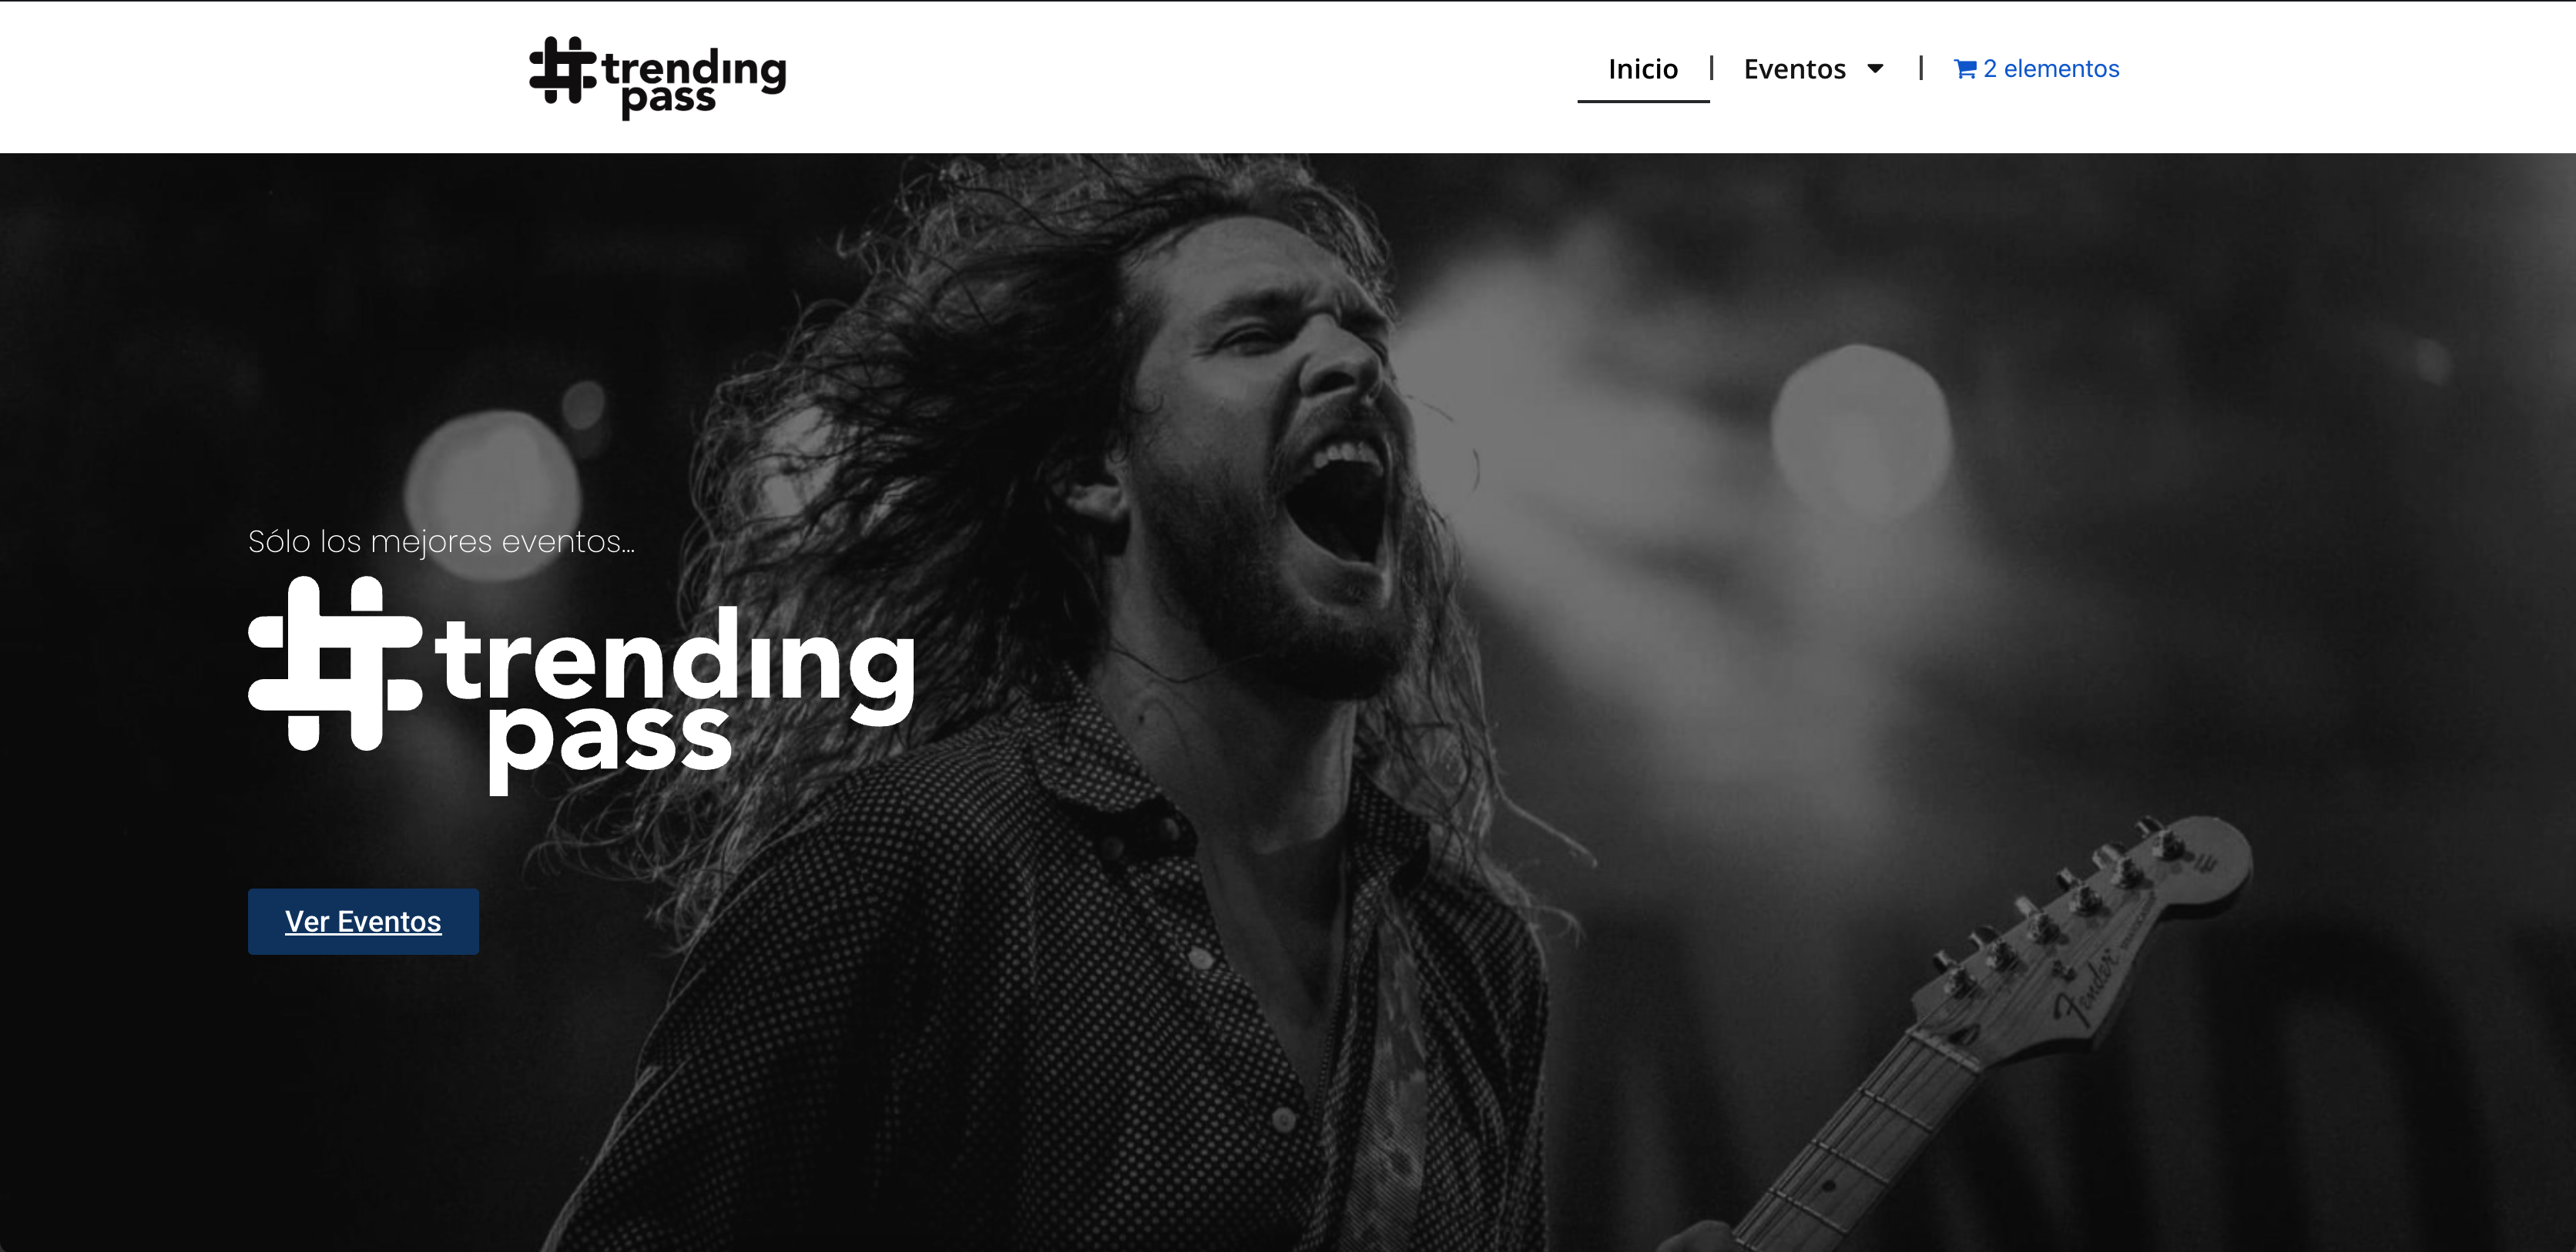Expand the Eventos dropdown arrow
Screen dimensions: 2576x1252
pyautogui.click(x=1875, y=69)
